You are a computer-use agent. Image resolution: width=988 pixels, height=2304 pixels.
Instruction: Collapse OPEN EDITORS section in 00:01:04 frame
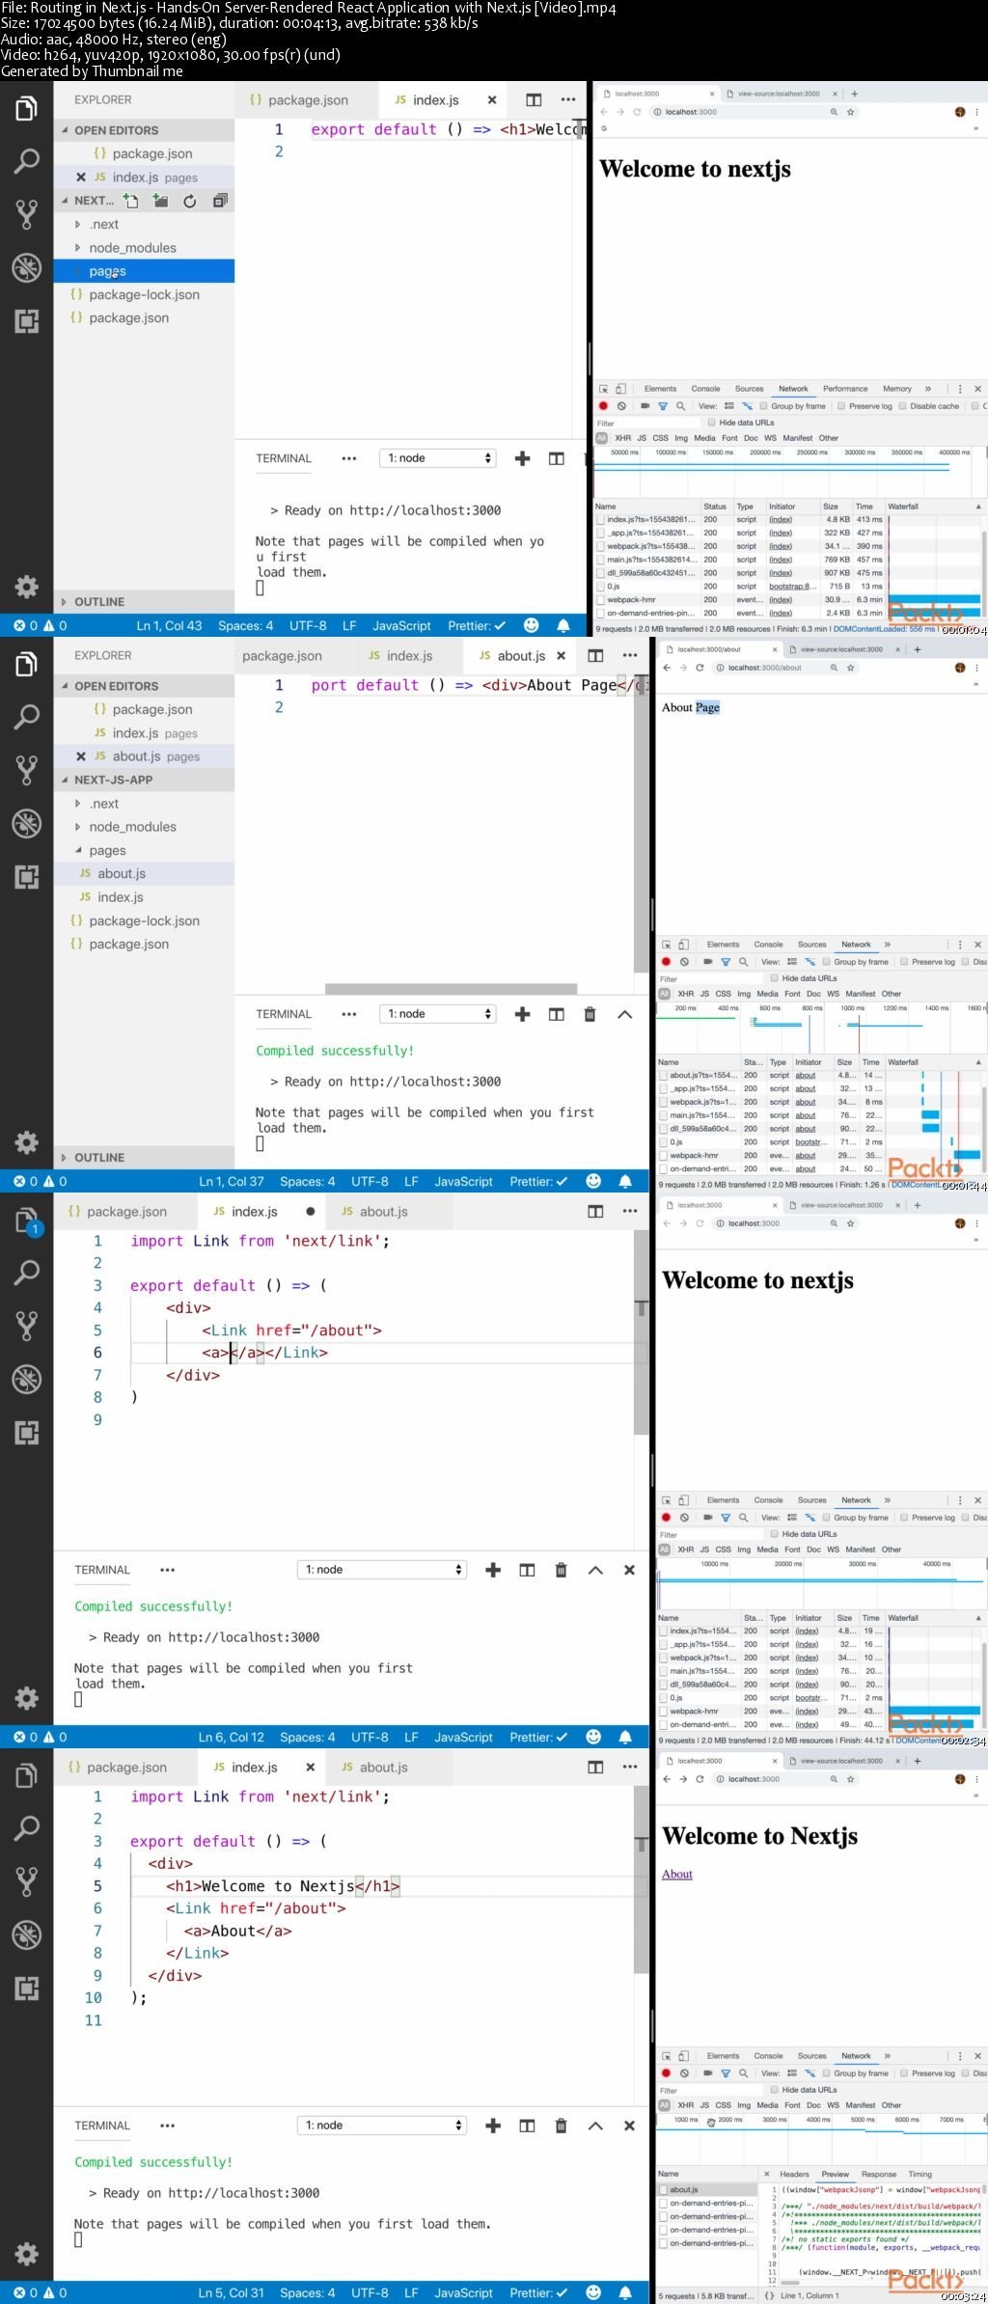144,130
